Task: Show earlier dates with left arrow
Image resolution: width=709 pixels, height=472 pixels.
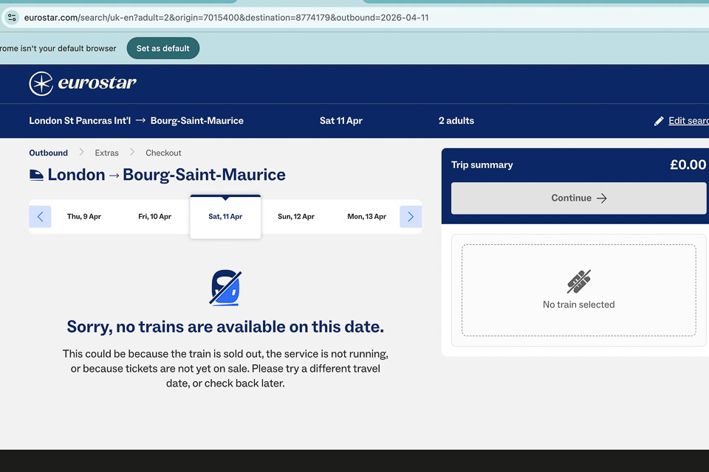Action: pyautogui.click(x=40, y=217)
